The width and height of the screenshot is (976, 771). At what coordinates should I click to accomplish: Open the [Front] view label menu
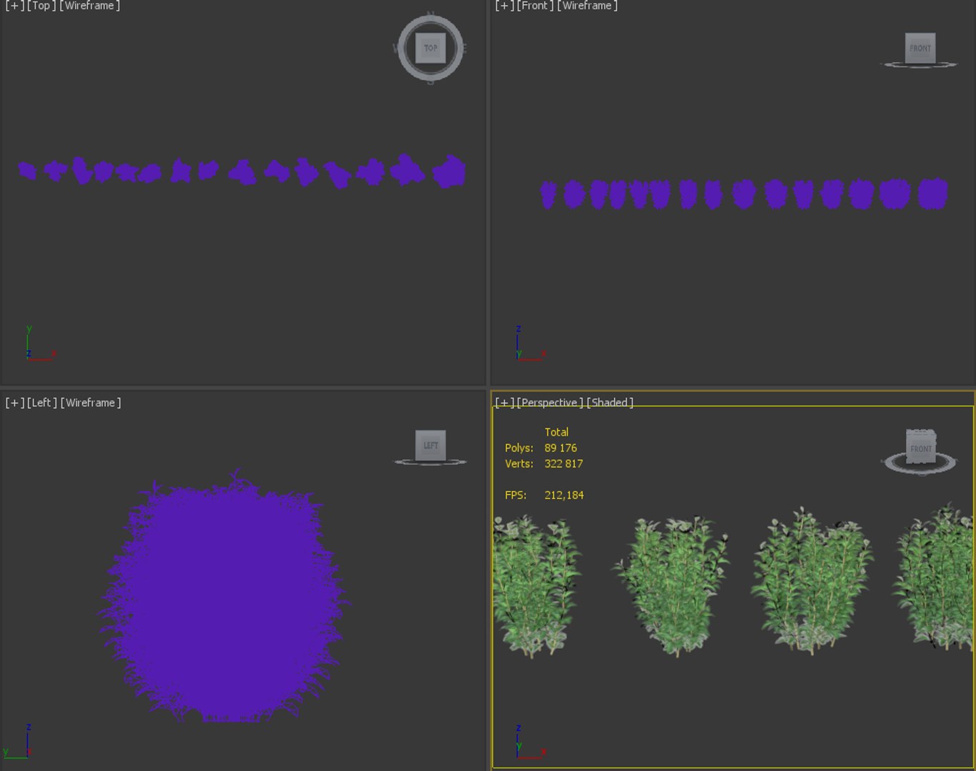click(x=535, y=6)
